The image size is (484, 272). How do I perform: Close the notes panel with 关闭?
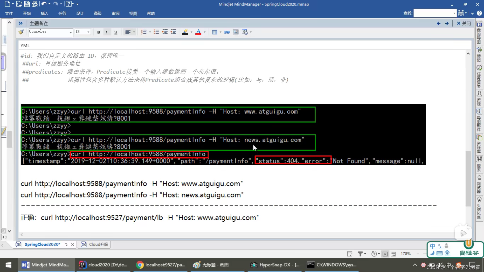[464, 23]
